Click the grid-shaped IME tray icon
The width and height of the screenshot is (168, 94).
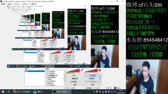97,92
